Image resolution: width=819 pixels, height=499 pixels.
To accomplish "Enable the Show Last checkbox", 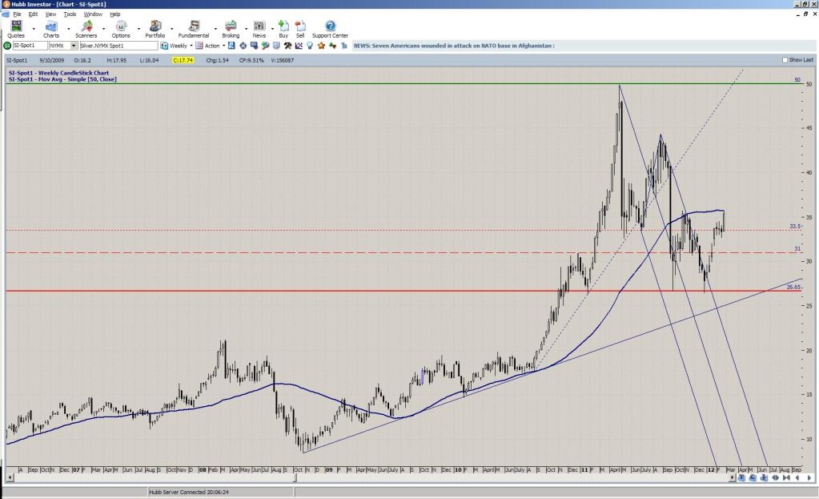I will [x=785, y=60].
